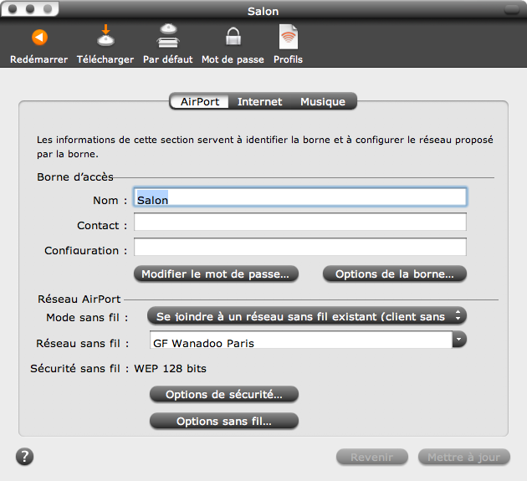The height and width of the screenshot is (481, 527).
Task: Click in the Nom text field
Action: (299, 197)
